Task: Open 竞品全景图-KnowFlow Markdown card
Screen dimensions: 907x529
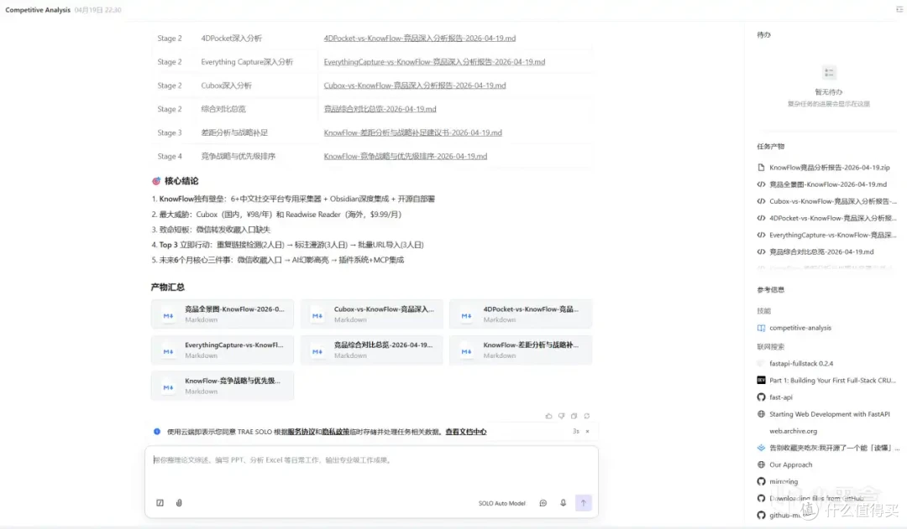Action: pos(222,314)
